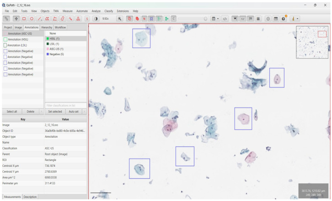Toggle show detections display
The image size is (332, 201).
click(159, 19)
